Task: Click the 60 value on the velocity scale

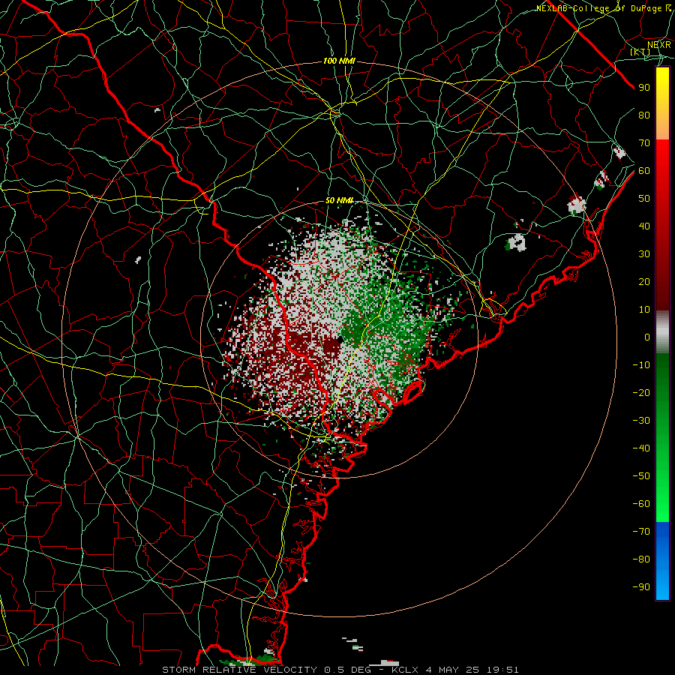Action: [644, 170]
